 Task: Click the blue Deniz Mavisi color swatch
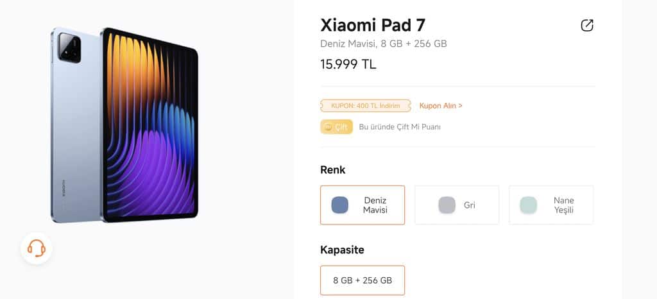[340, 205]
